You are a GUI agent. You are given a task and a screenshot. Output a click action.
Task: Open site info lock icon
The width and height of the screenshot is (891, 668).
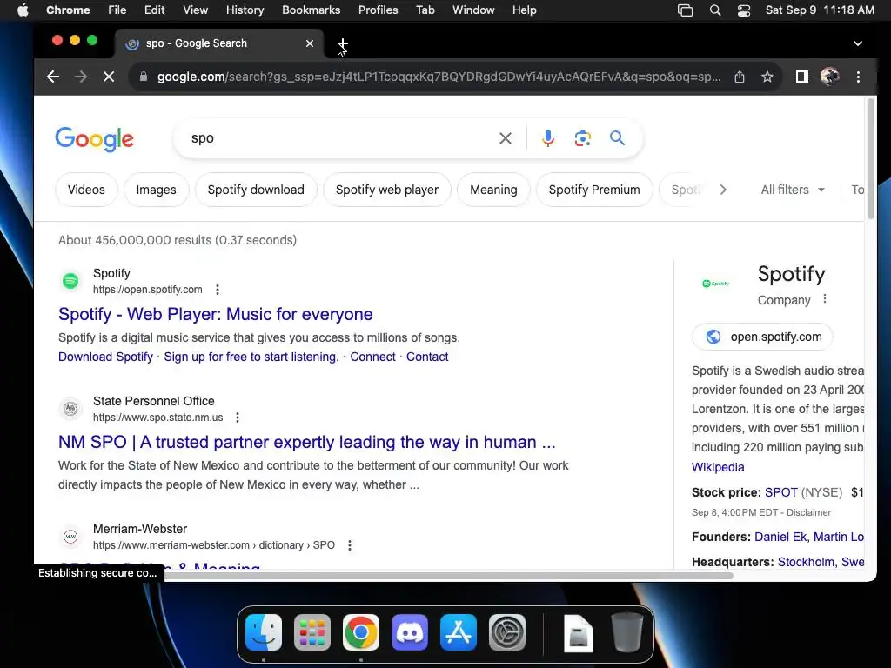(144, 77)
